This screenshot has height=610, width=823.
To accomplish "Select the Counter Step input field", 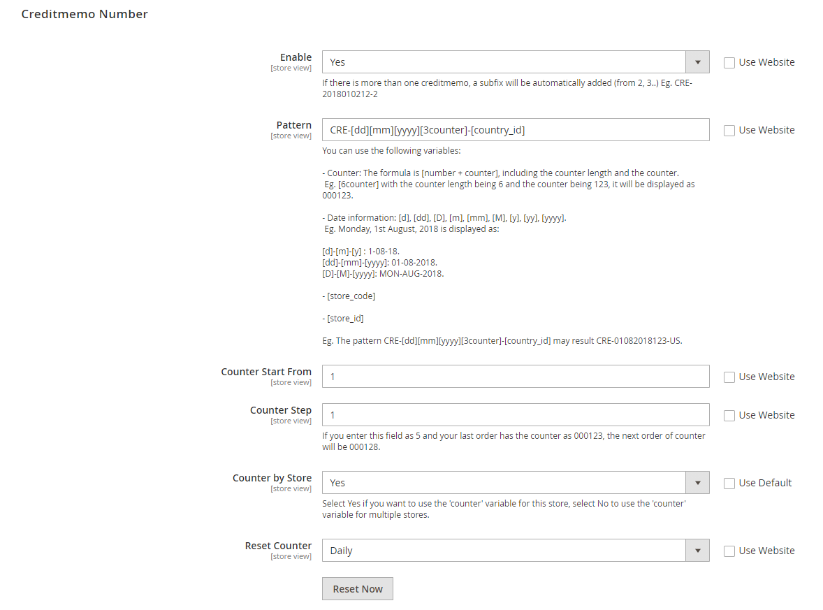I will 515,415.
